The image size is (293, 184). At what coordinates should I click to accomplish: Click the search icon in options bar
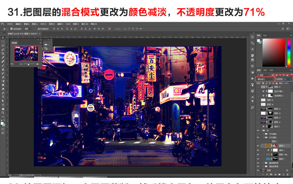coord(283,29)
